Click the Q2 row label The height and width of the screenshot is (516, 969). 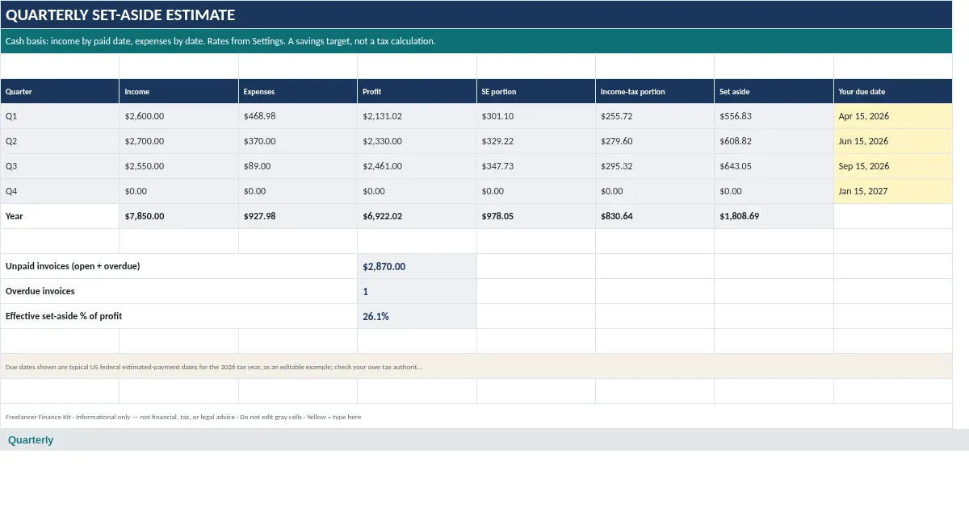coord(60,141)
